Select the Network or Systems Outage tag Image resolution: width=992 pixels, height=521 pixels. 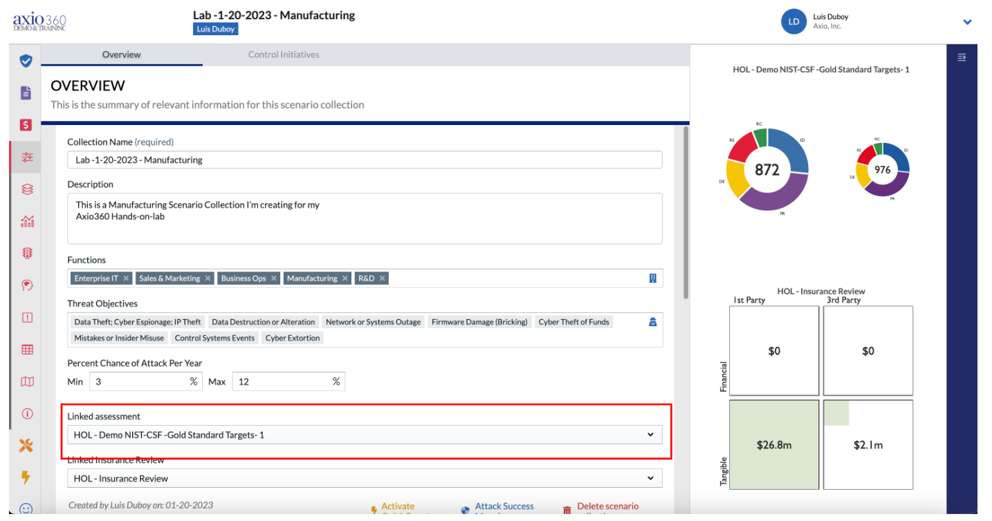pos(373,322)
